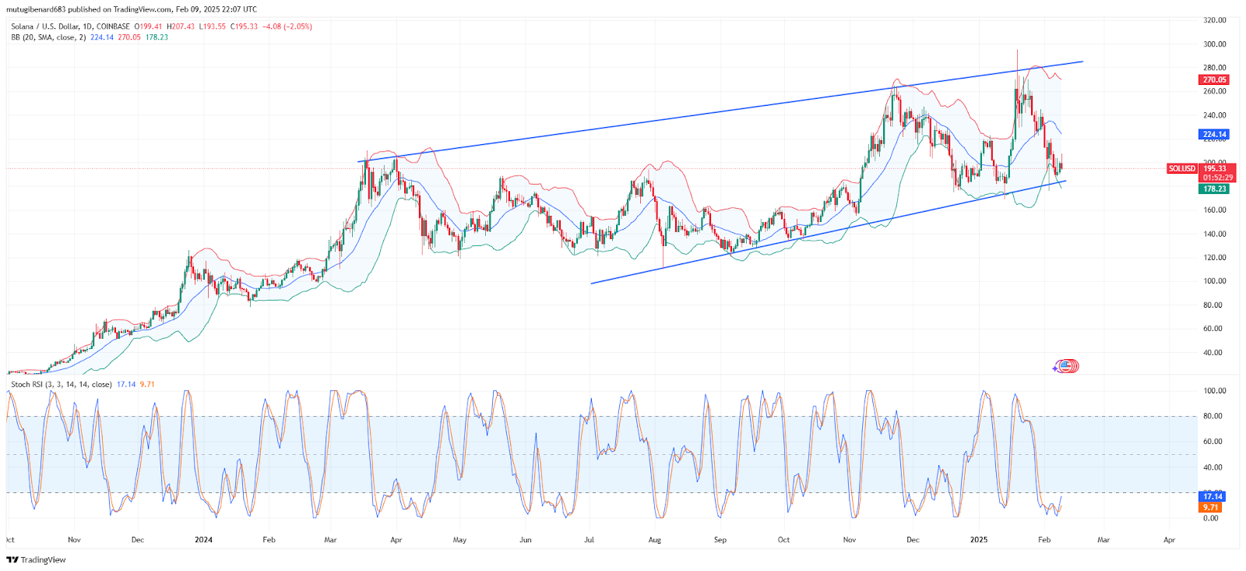Click the Jul label on the time axis
This screenshot has width=1246, height=571.
pyautogui.click(x=589, y=539)
